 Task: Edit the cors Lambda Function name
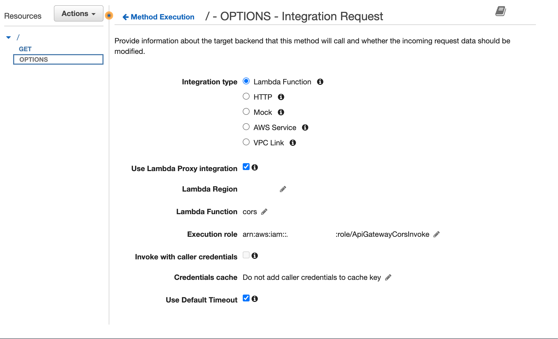coord(264,212)
